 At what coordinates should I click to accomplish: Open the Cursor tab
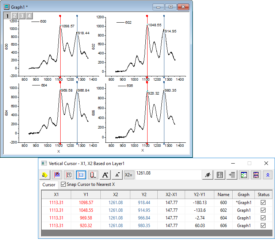(49, 185)
